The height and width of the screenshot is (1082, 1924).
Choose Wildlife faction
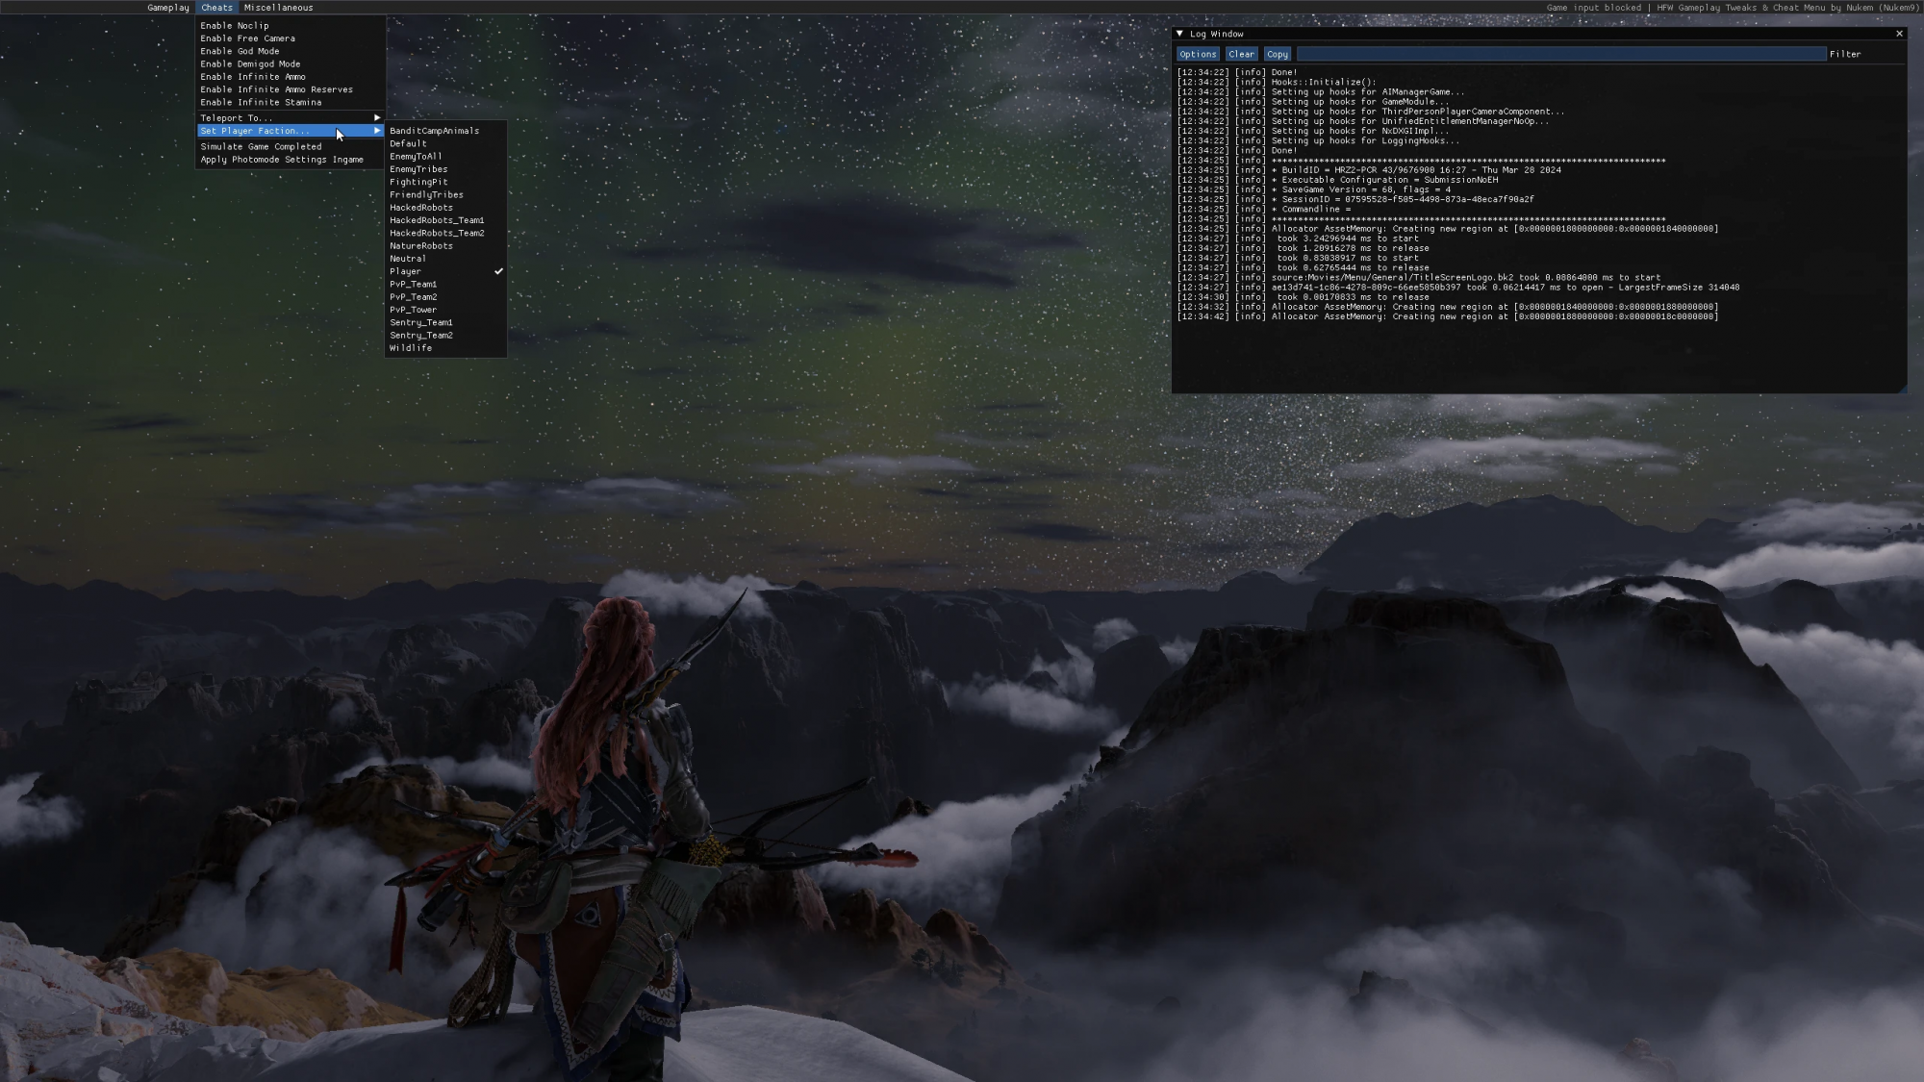click(445, 348)
